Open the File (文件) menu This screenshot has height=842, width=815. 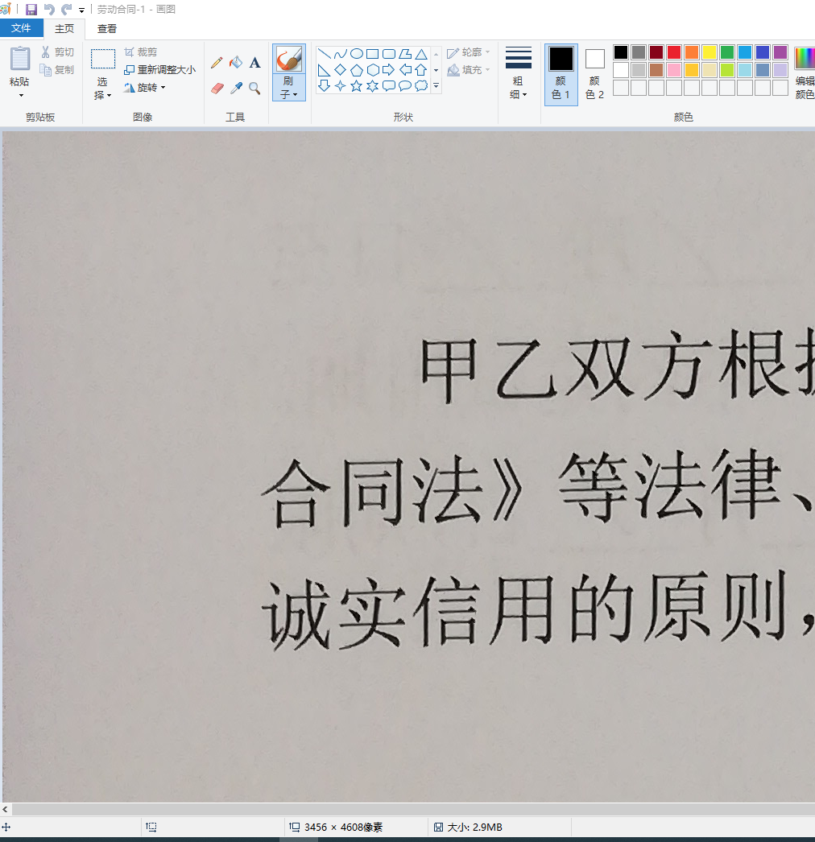click(22, 28)
